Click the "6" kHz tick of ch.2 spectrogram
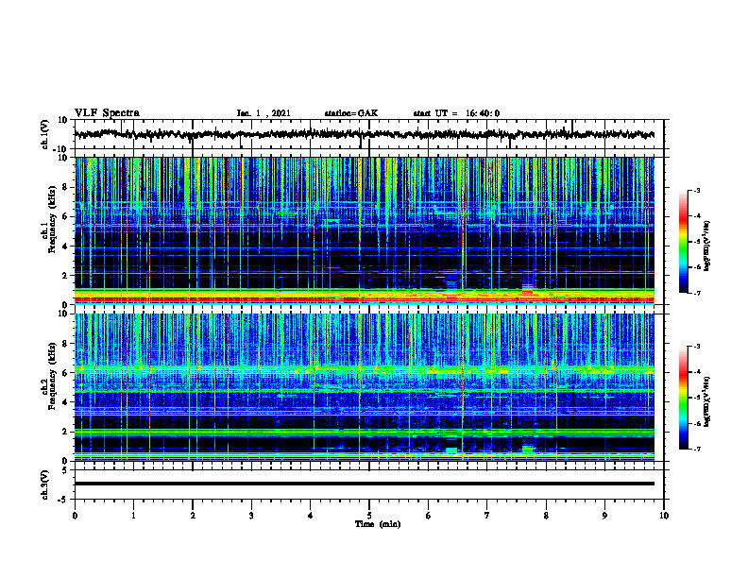 (66, 373)
